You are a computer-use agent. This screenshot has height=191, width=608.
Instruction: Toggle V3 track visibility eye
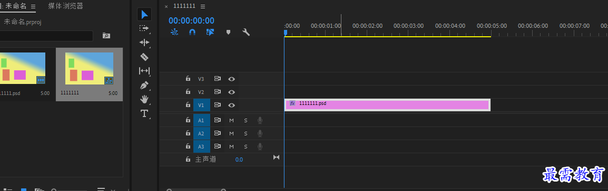coord(231,79)
